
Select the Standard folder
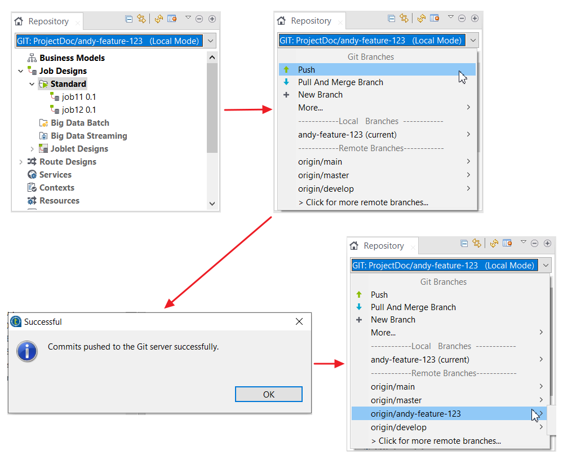tap(68, 84)
